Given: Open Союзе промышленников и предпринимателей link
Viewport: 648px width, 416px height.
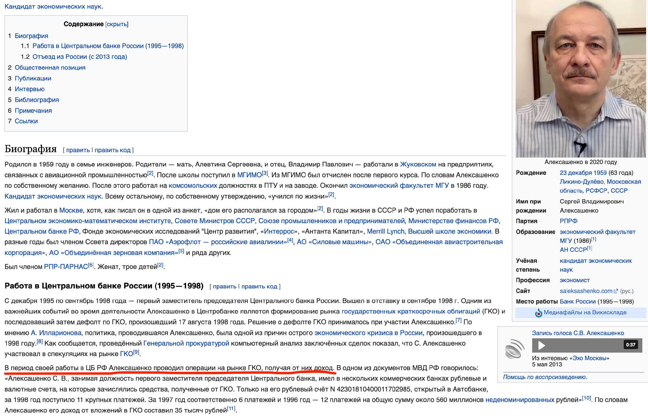Looking at the screenshot, I should click(332, 221).
